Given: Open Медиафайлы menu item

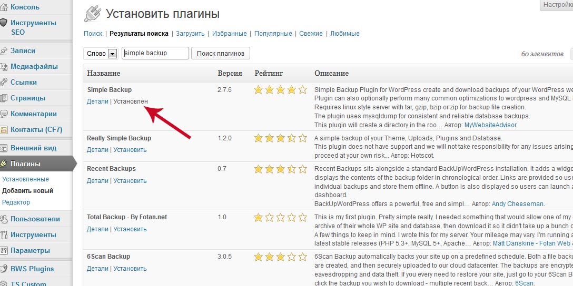Looking at the screenshot, I should [34, 67].
